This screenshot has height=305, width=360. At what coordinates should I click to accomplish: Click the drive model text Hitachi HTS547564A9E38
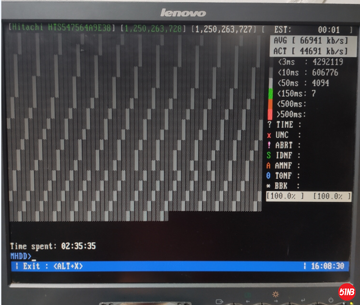point(62,28)
